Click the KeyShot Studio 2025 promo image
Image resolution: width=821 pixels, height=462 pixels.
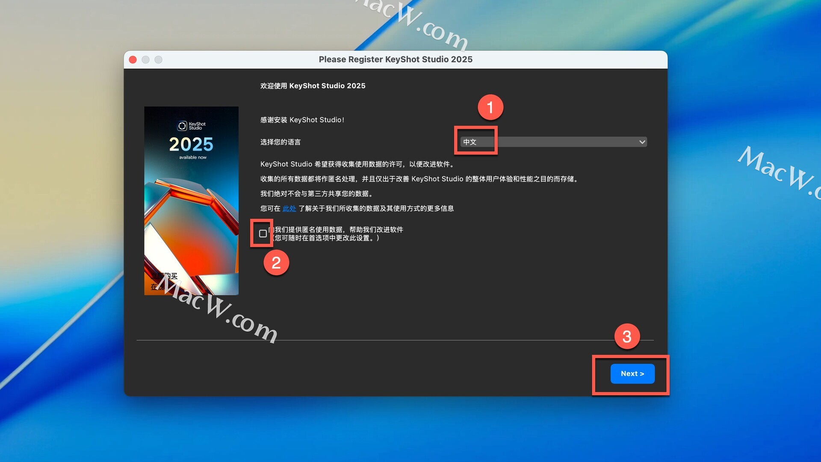coord(191,201)
